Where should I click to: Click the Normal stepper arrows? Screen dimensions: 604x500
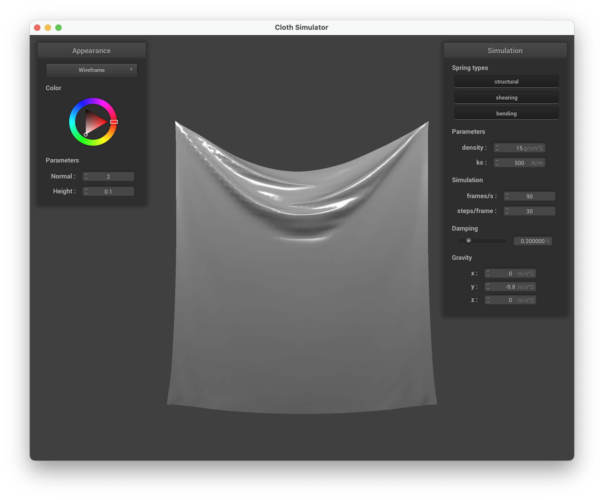coord(86,176)
